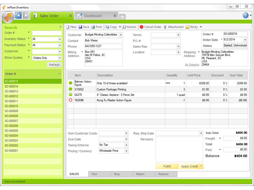The height and width of the screenshot is (190, 254).
Task: Expand the Pricing / Currency dropdown
Action: [x=126, y=151]
